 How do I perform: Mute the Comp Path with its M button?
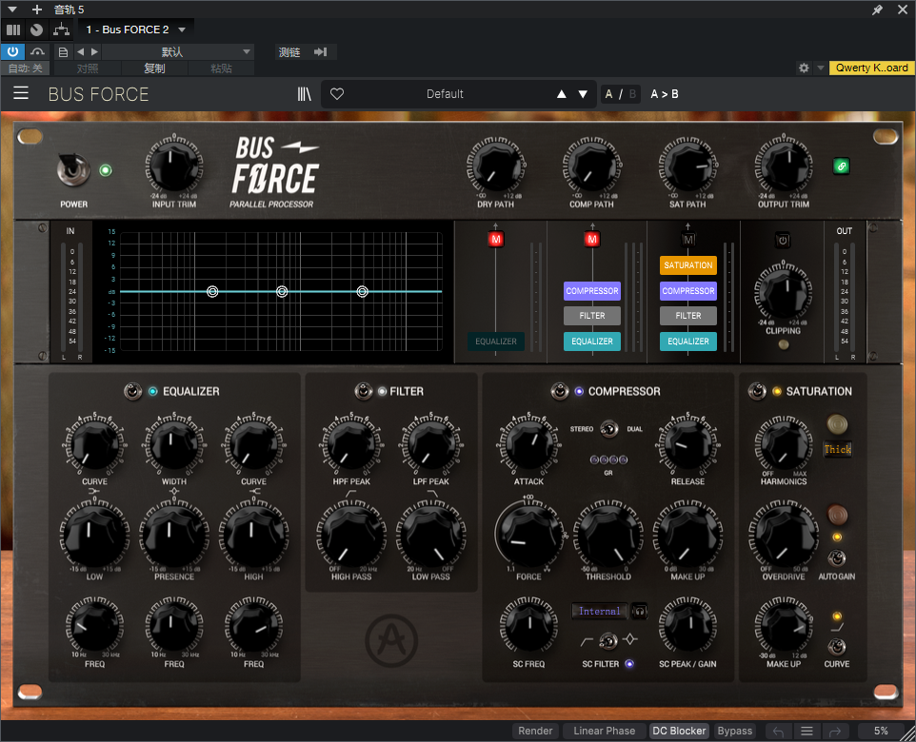[x=592, y=239]
